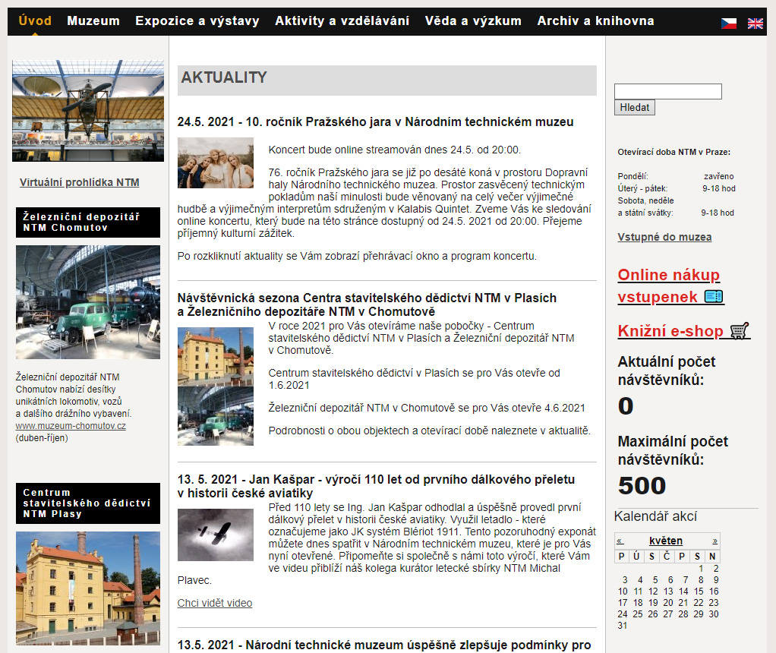Click Otevírací doba NTM v Praze text
776x653 pixels.
[x=673, y=152]
